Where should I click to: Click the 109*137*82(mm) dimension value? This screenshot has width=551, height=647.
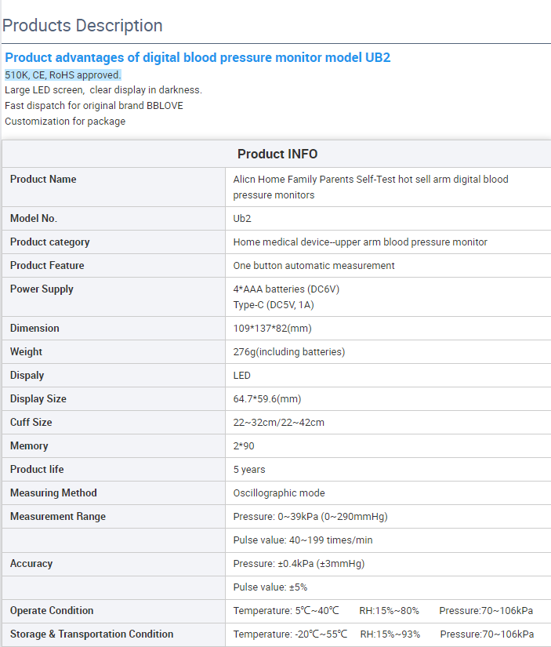[x=272, y=328]
